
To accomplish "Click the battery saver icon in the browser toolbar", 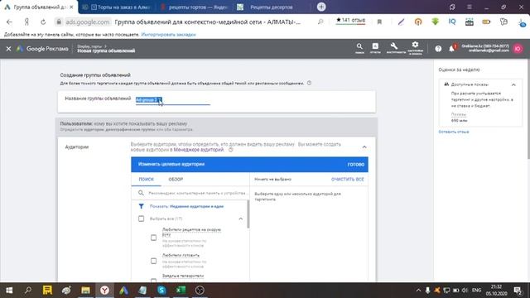I will coord(486,22).
